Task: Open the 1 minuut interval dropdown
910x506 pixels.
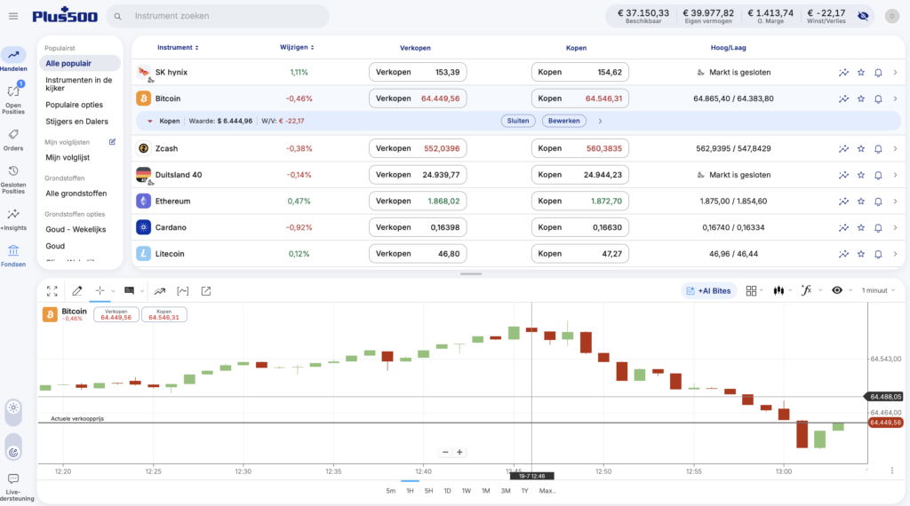Action: (878, 290)
